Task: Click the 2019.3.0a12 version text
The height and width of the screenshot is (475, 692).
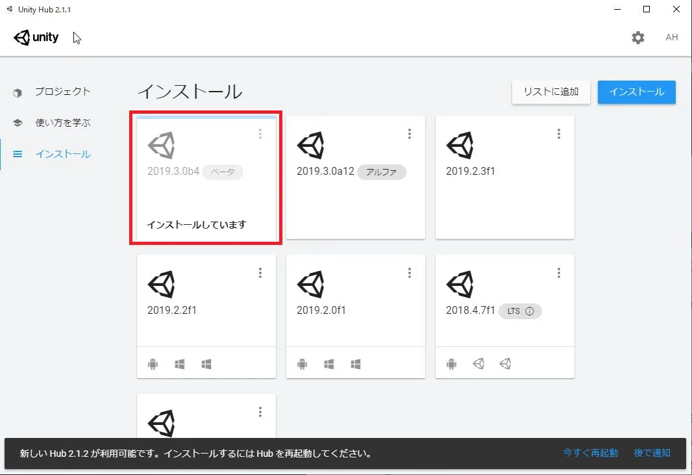Action: tap(325, 172)
